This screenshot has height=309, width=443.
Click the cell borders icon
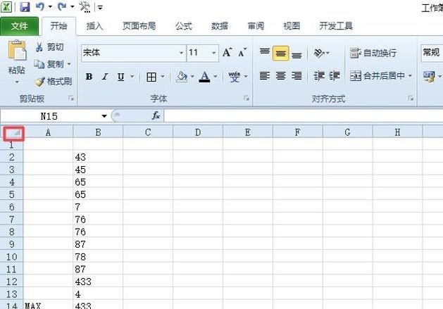click(x=151, y=77)
